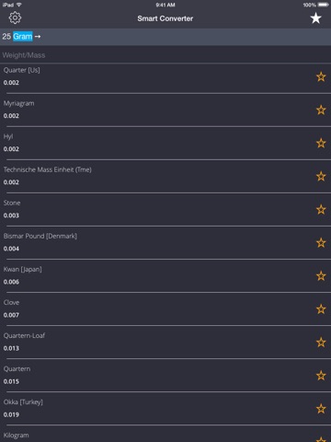
Task: Select the Stone 0.003 result row
Action: [x=165, y=209]
